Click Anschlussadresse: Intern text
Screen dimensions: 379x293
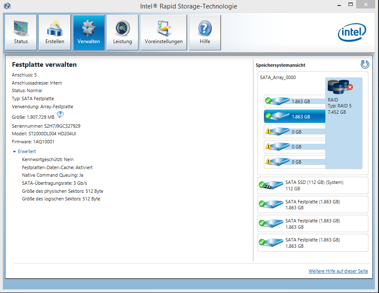(x=37, y=83)
